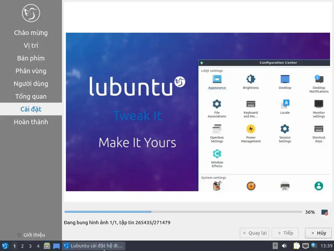Click the 13:39 clock in the panel
Screen dimensions: 334x251
coord(326,246)
